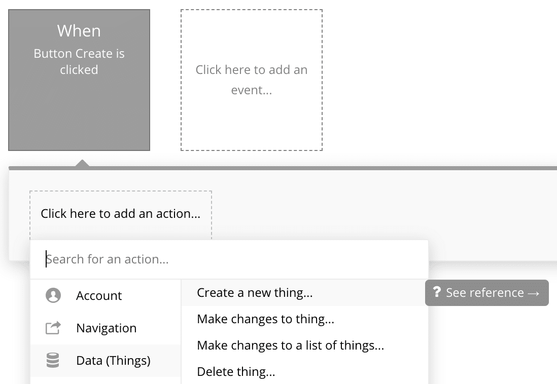Image resolution: width=557 pixels, height=384 pixels.
Task: Click "Click here to add an action..."
Action: (x=121, y=214)
